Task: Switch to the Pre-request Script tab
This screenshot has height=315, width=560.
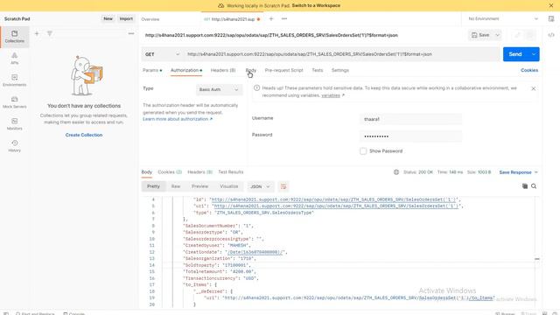Action: (x=283, y=70)
